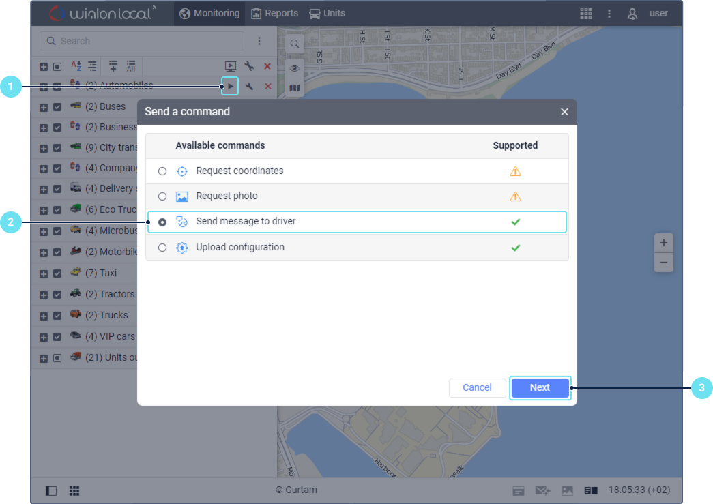Select the Upload configuration radio button
The width and height of the screenshot is (713, 504).
pos(162,248)
